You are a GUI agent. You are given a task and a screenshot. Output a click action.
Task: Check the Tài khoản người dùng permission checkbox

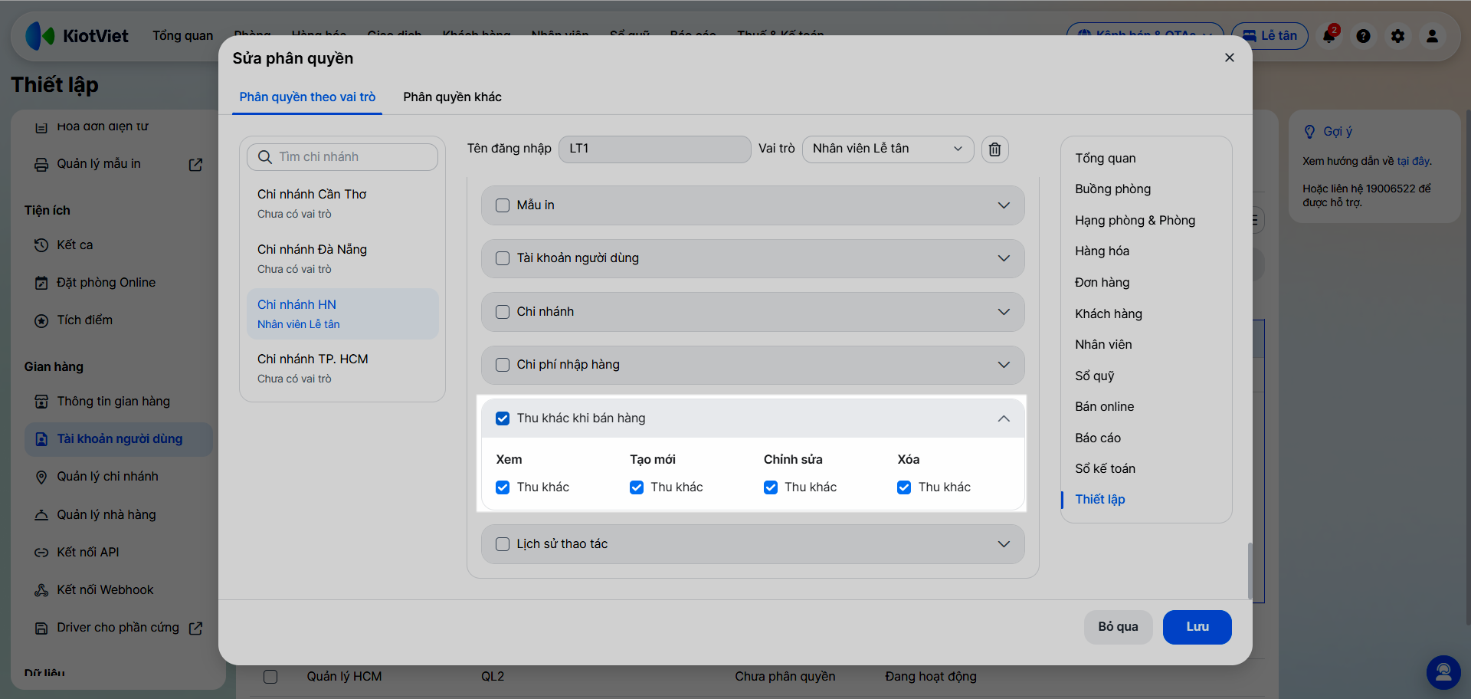pyautogui.click(x=503, y=258)
